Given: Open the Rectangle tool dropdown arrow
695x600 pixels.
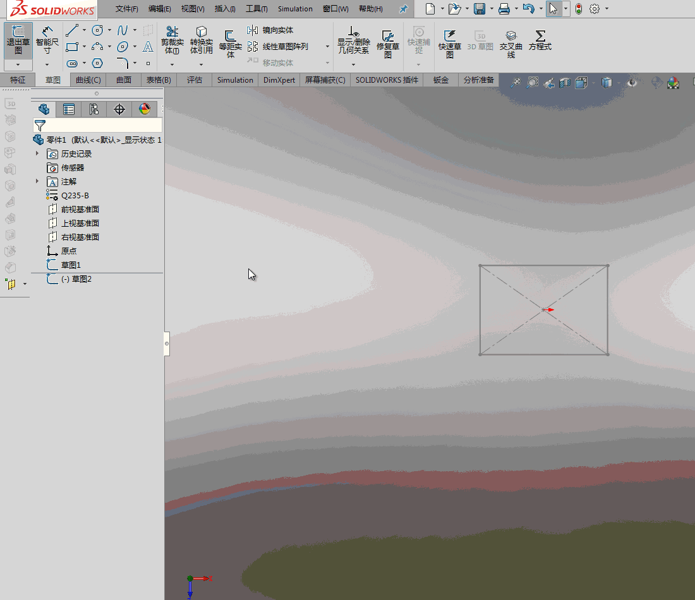Looking at the screenshot, I should tap(84, 47).
